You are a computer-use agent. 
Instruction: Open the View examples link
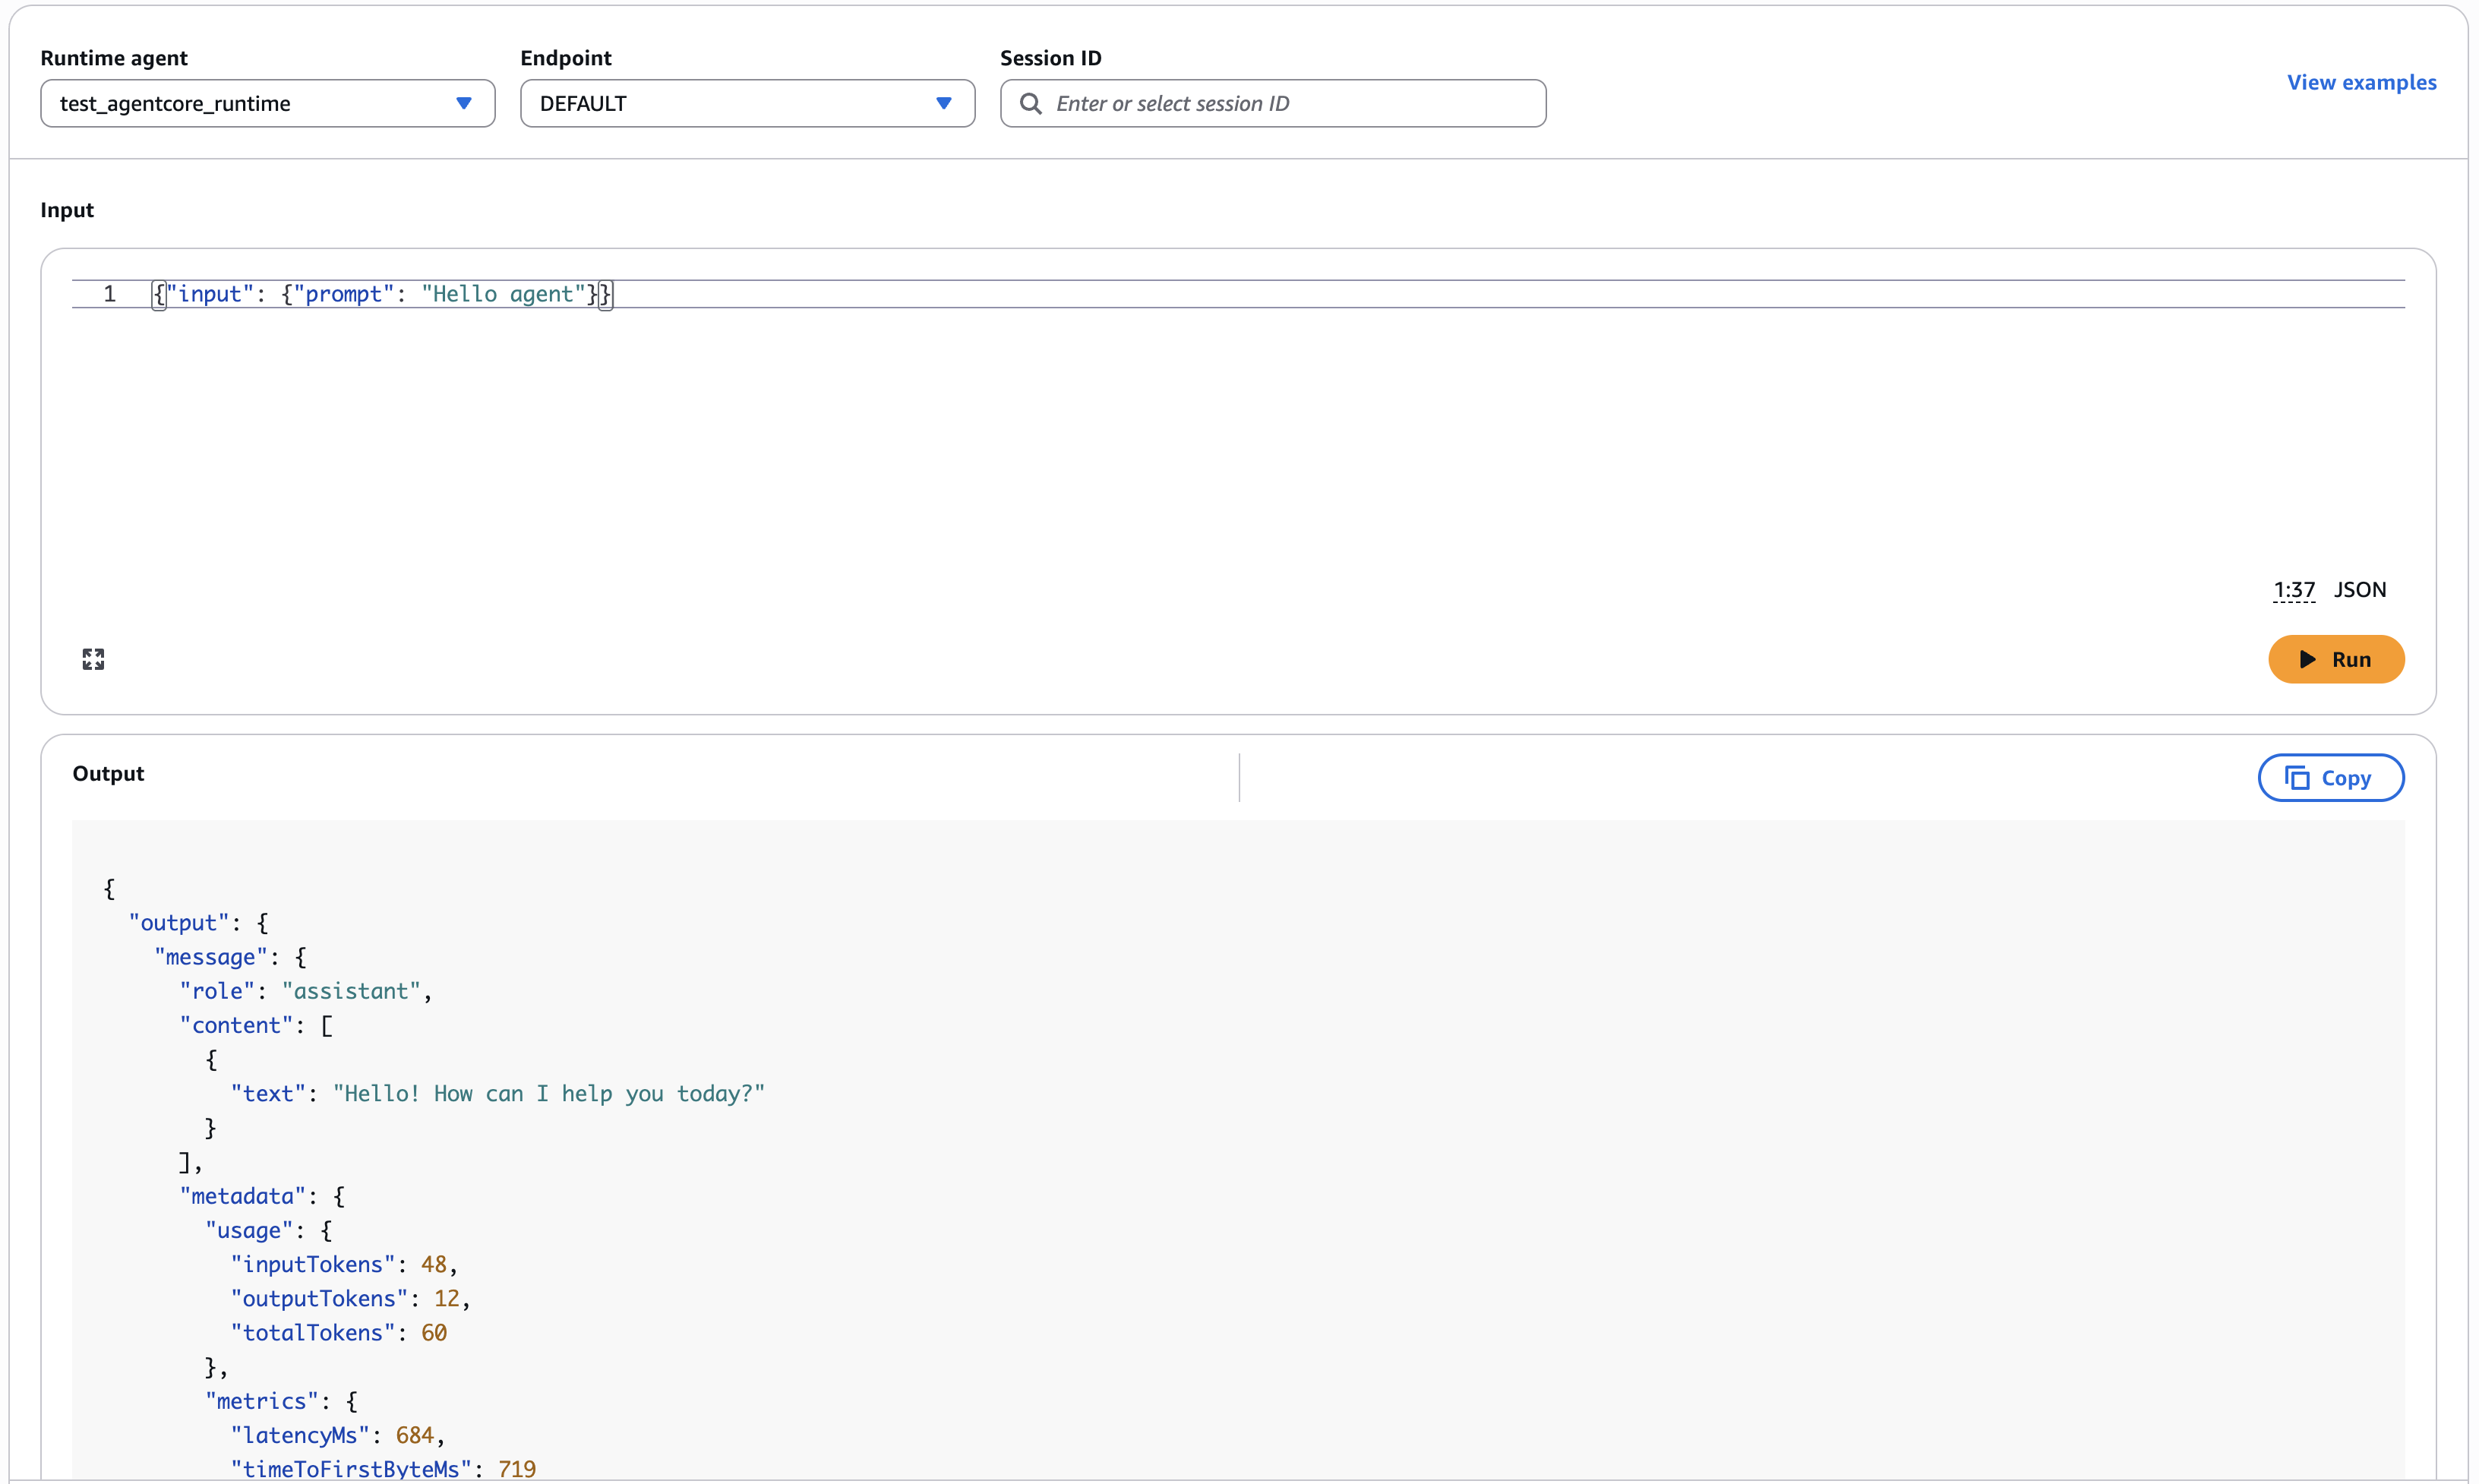[x=2361, y=82]
